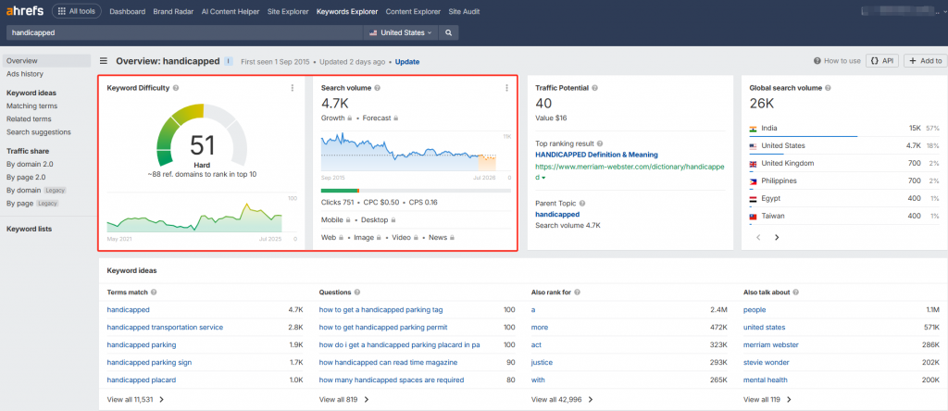Click the Update link

coord(407,62)
